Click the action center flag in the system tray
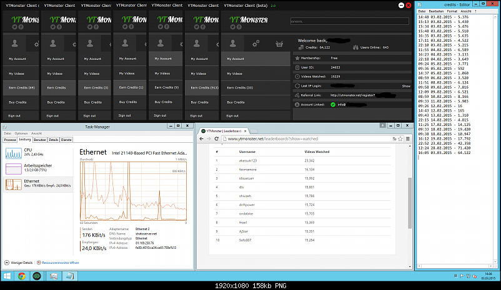The width and height of the screenshot is (501, 290). coord(462,276)
